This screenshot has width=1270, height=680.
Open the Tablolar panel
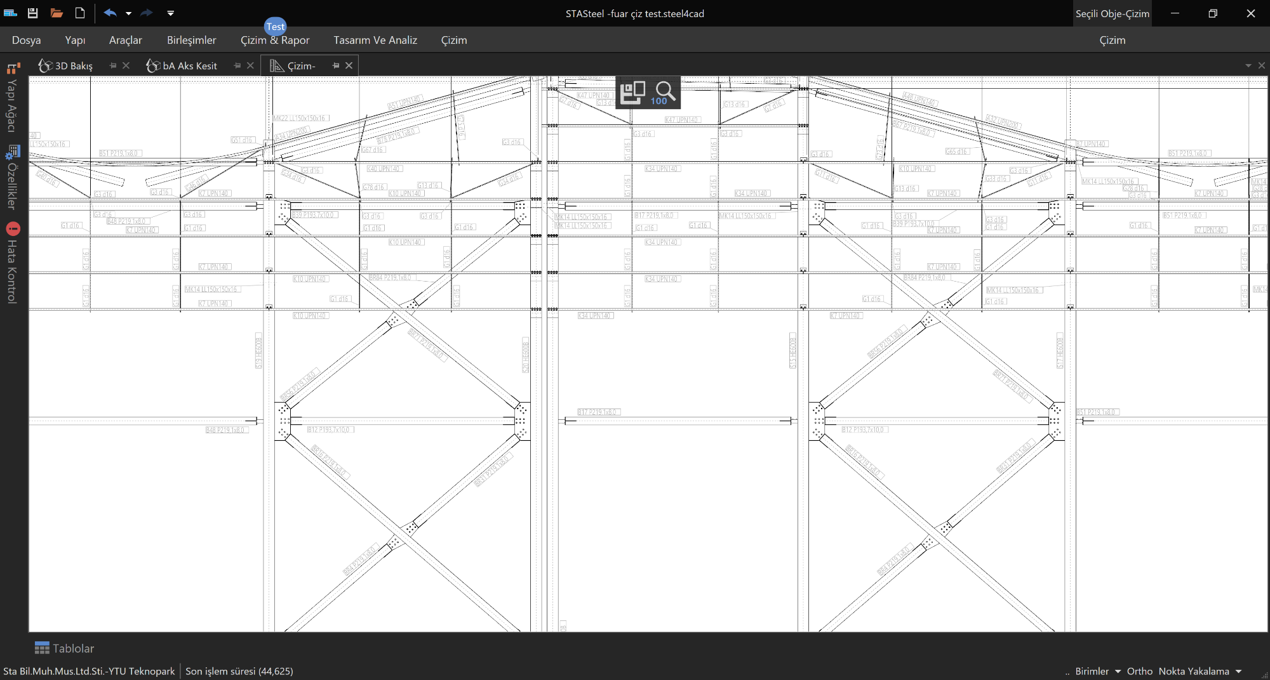click(x=64, y=648)
